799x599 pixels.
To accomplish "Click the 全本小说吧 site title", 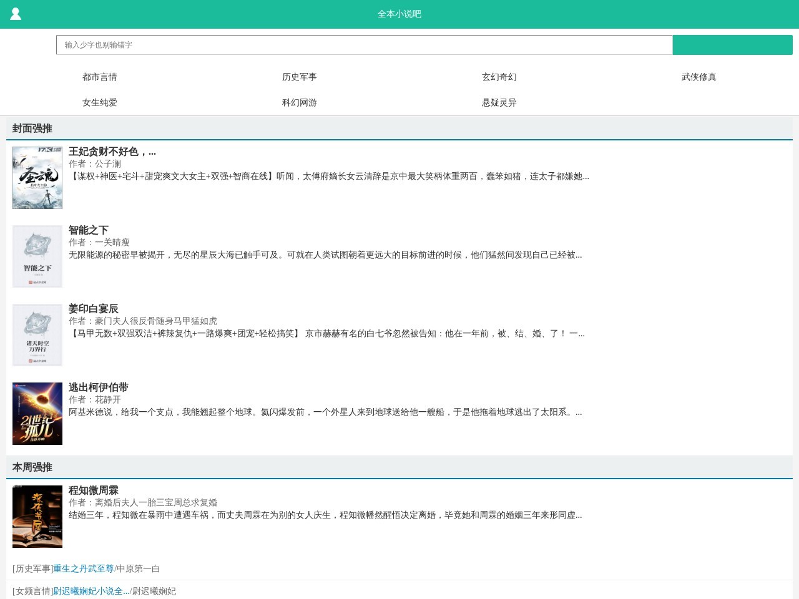I will pos(399,14).
